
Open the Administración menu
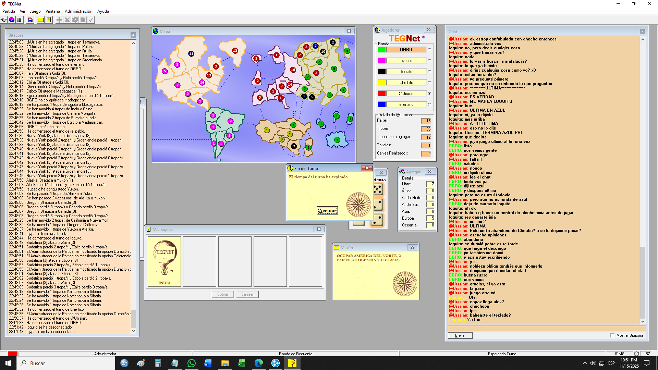tap(78, 11)
